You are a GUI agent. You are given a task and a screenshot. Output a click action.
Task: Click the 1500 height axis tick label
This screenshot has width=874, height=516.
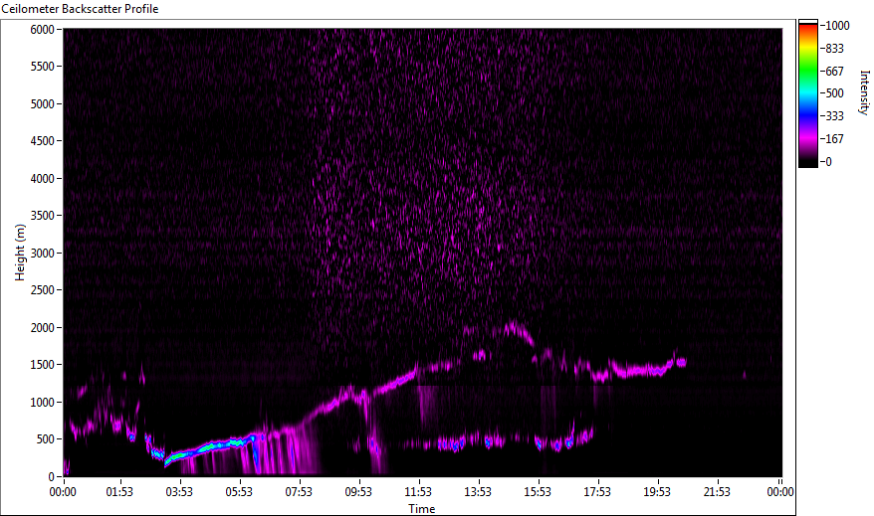pos(43,365)
